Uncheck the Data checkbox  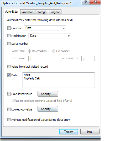point(9,75)
